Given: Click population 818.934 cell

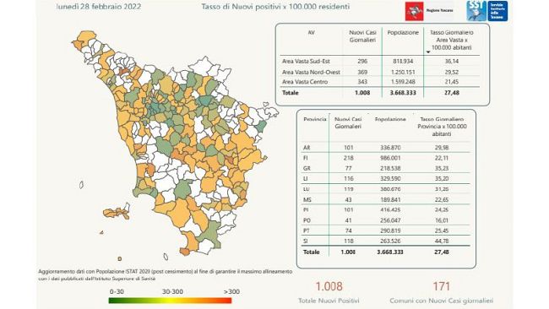Looking at the screenshot, I should (403, 62).
